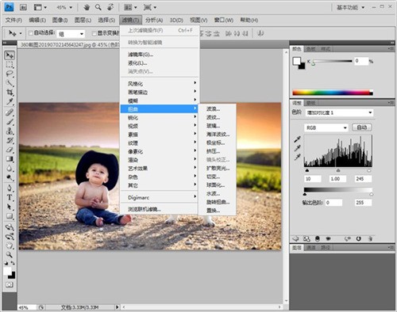Select the History Brush tool
The height and width of the screenshot is (312, 397).
click(10, 140)
